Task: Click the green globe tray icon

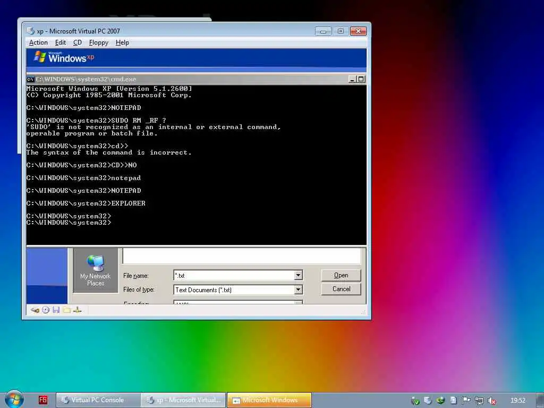Action: tap(440, 401)
